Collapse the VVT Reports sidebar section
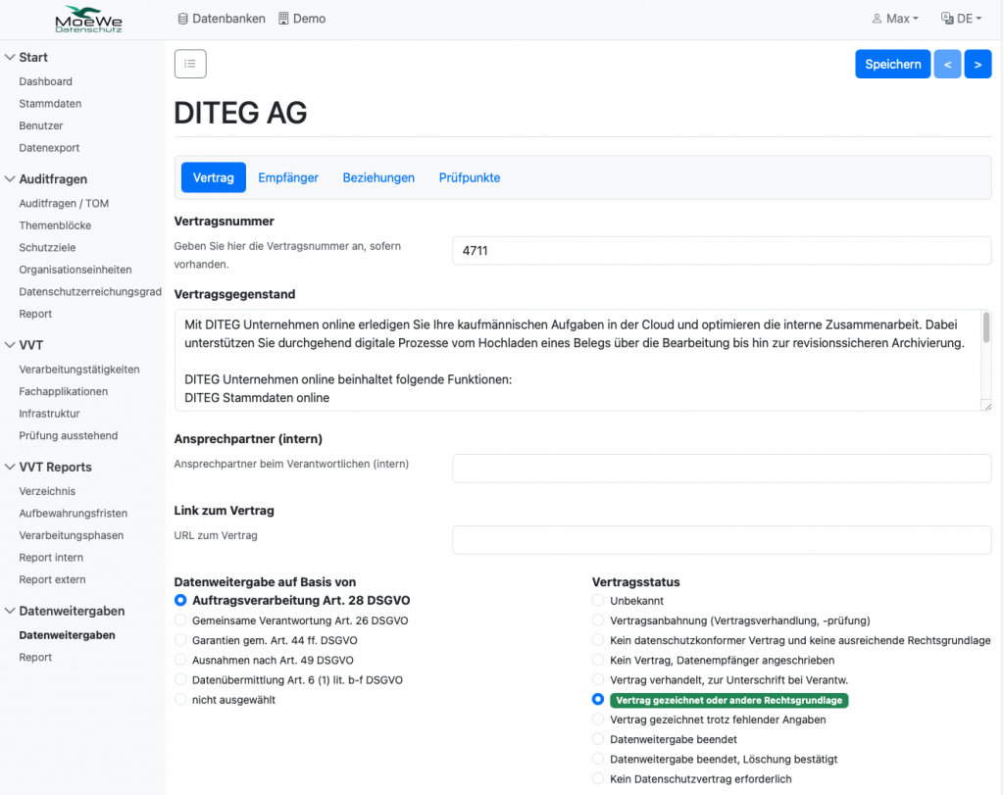Image resolution: width=1004 pixels, height=795 pixels. point(10,468)
